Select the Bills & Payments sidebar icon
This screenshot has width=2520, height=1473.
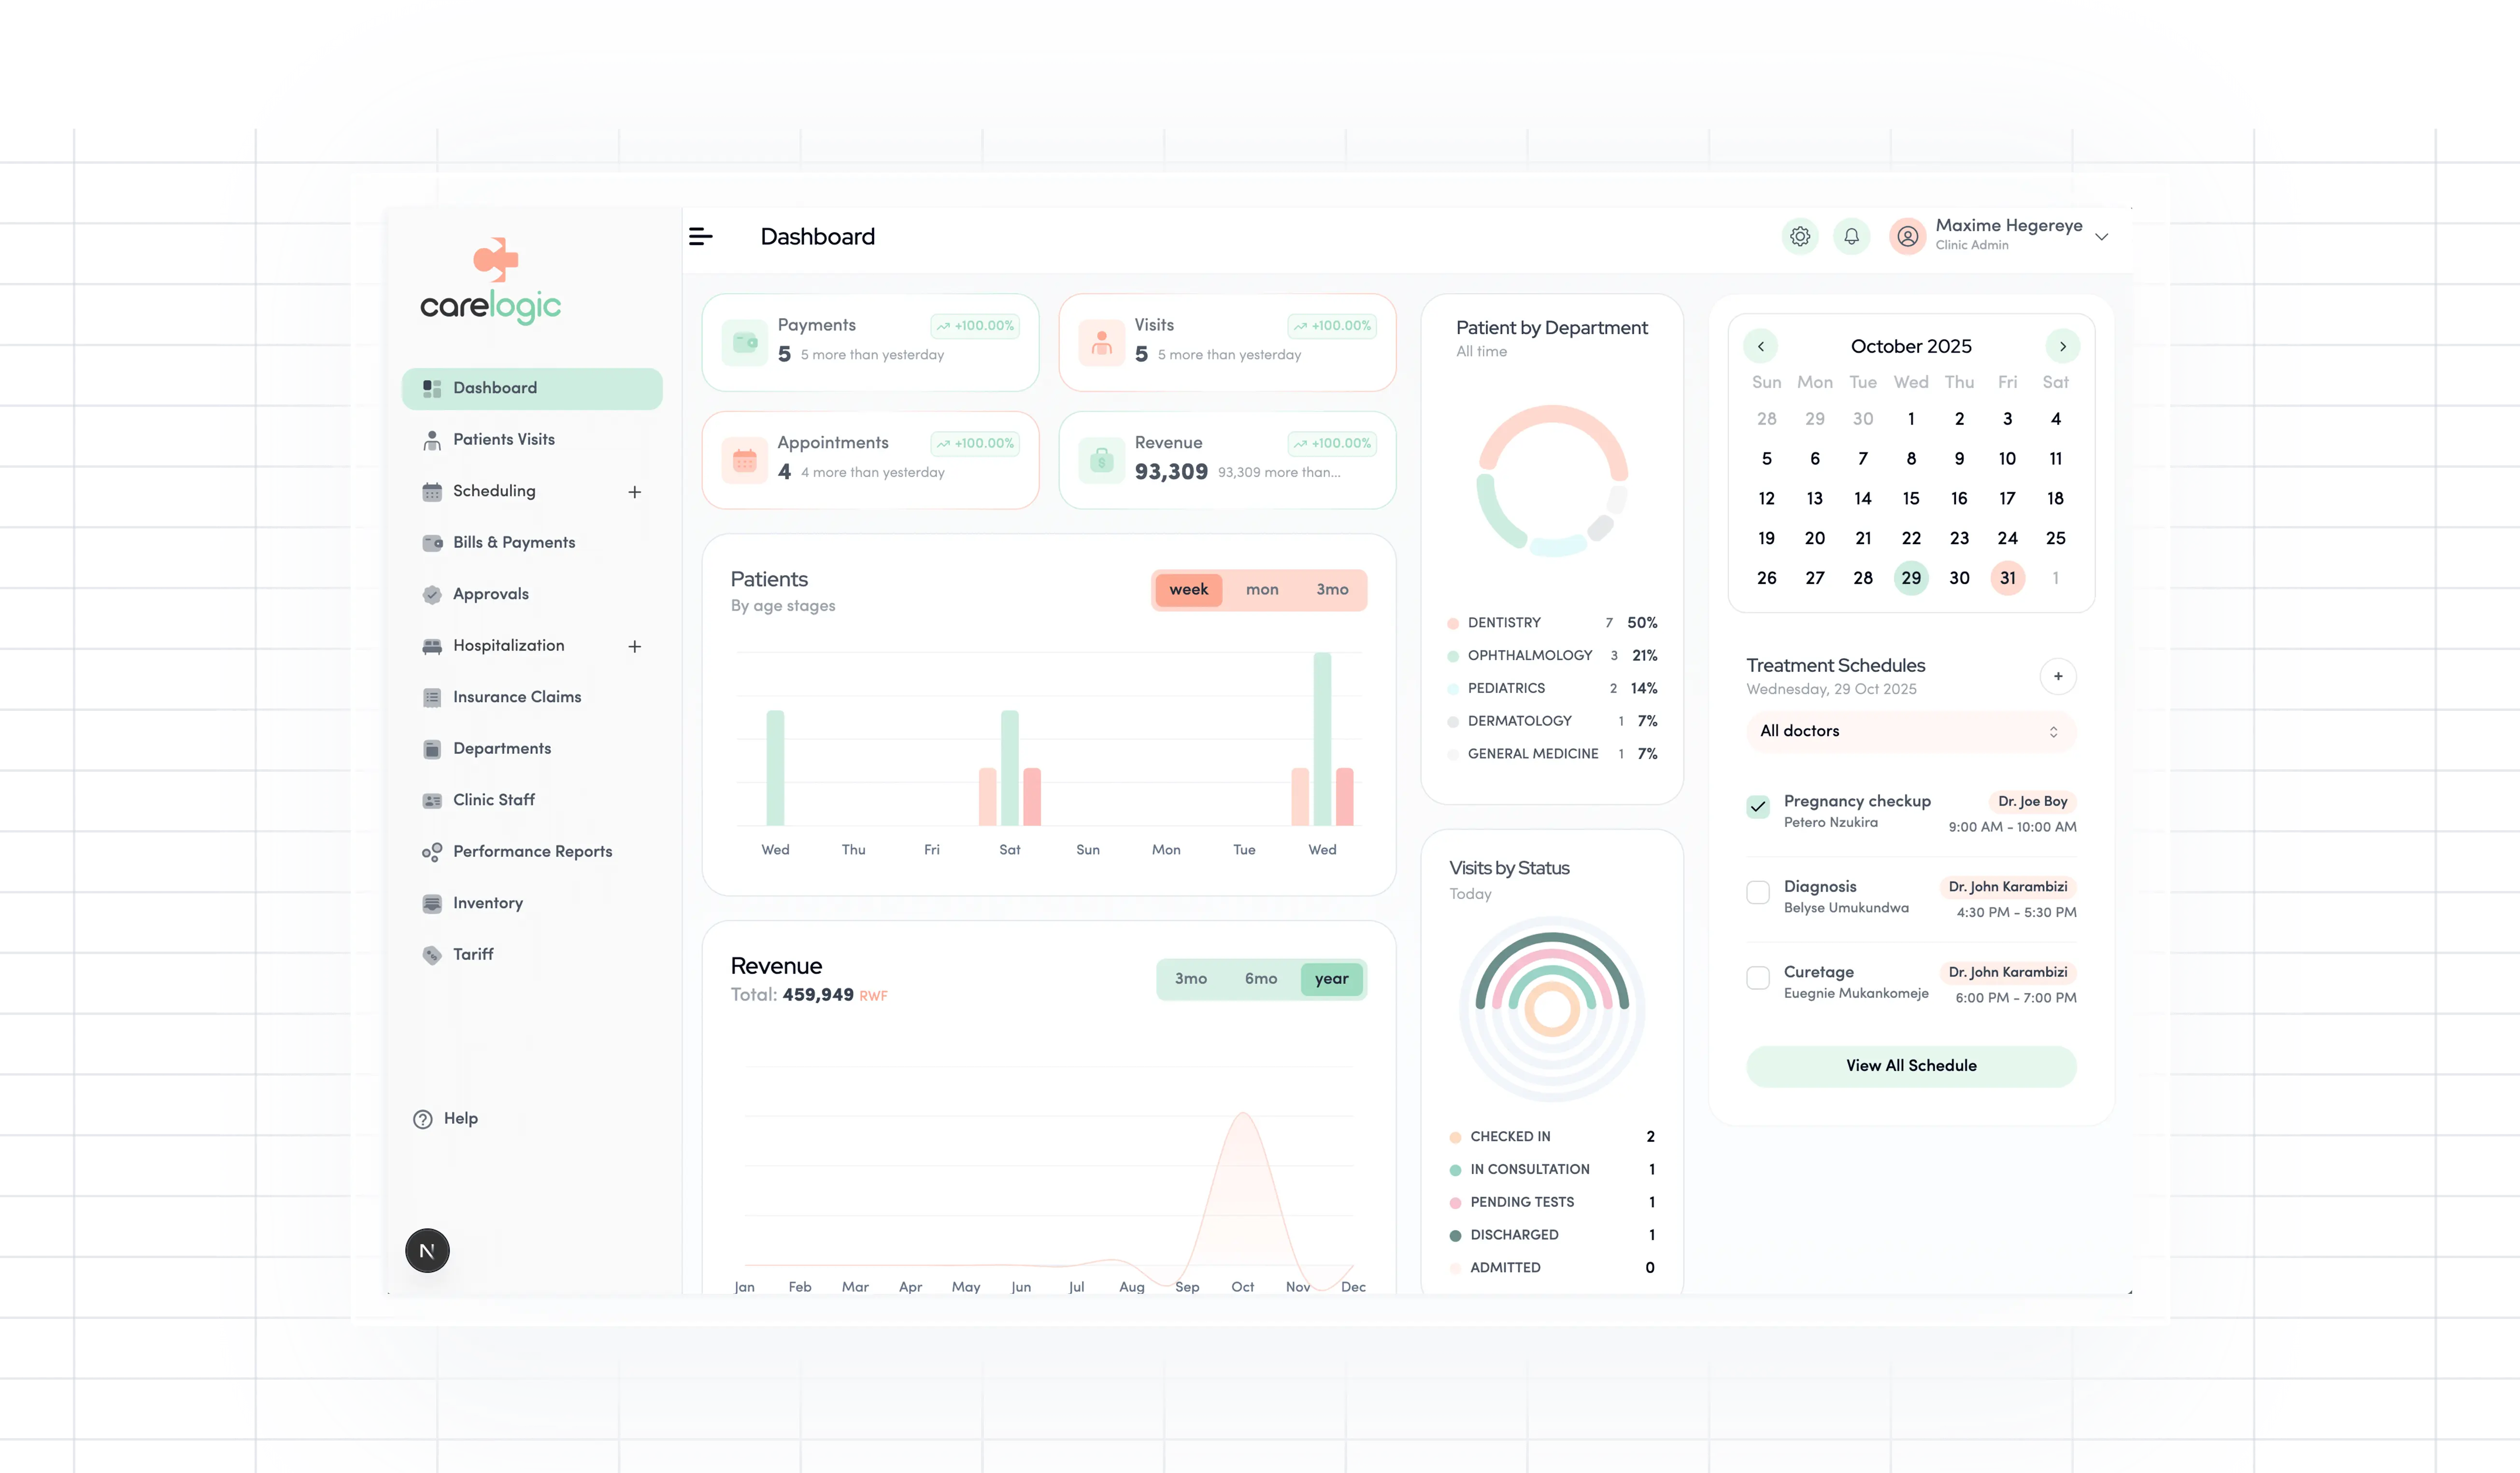point(431,542)
